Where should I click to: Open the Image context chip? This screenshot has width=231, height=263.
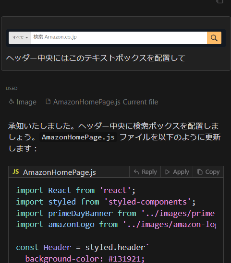[x=23, y=102]
